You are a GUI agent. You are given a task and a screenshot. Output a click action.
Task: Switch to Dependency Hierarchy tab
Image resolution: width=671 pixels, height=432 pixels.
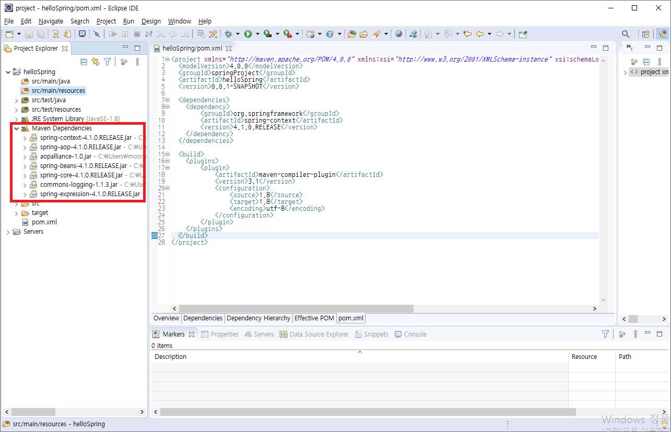coord(258,318)
